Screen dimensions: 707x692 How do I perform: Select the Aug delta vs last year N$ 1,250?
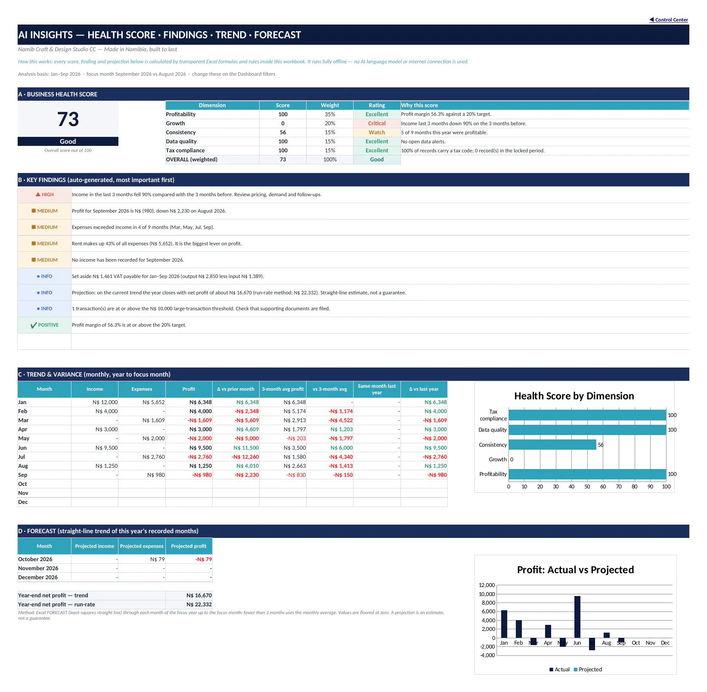pyautogui.click(x=424, y=466)
